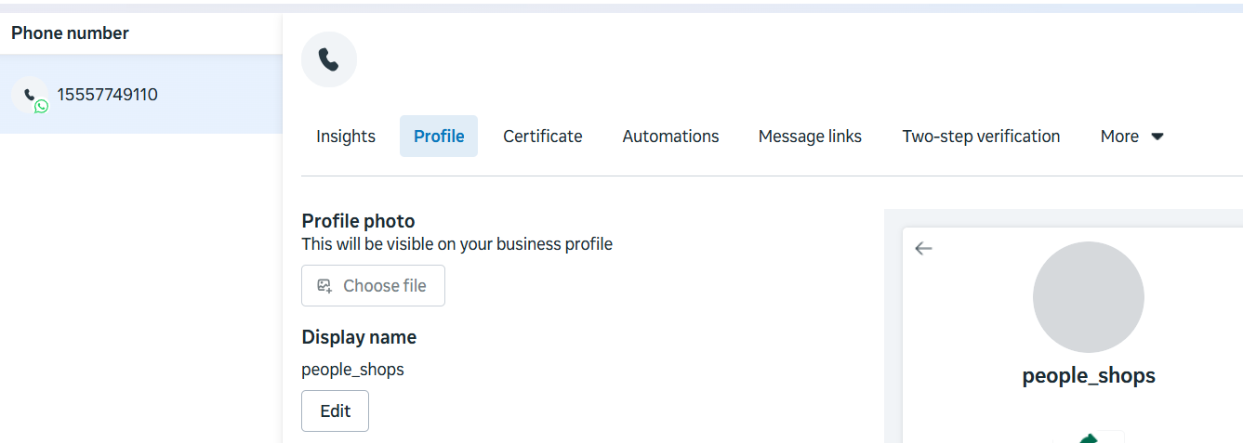This screenshot has height=443, width=1243.
Task: Go to the Automations tab
Action: coord(670,137)
